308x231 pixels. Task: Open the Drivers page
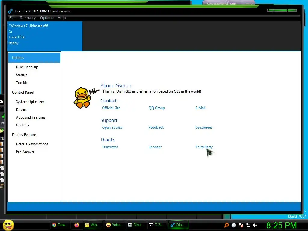21,109
